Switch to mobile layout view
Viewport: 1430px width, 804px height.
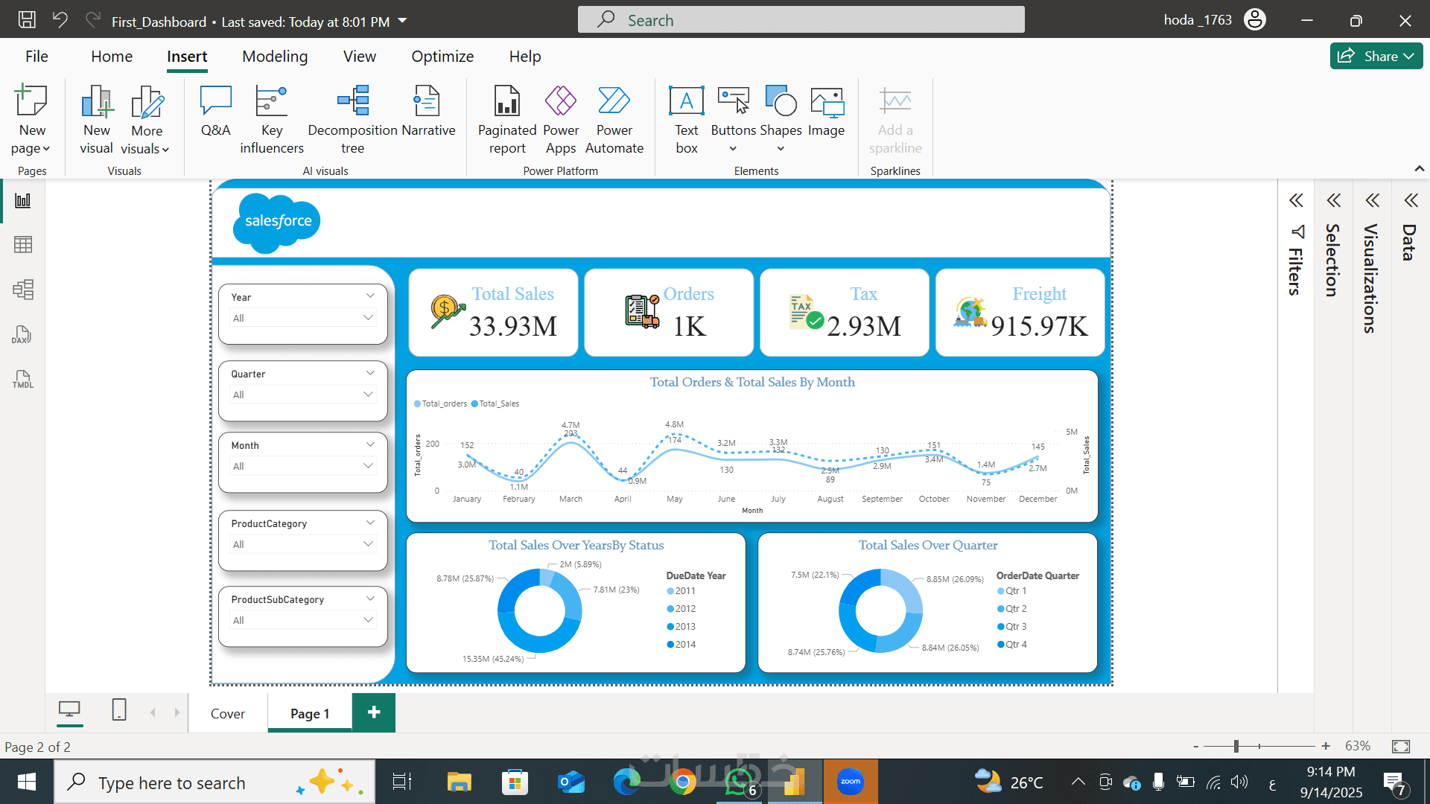tap(119, 709)
